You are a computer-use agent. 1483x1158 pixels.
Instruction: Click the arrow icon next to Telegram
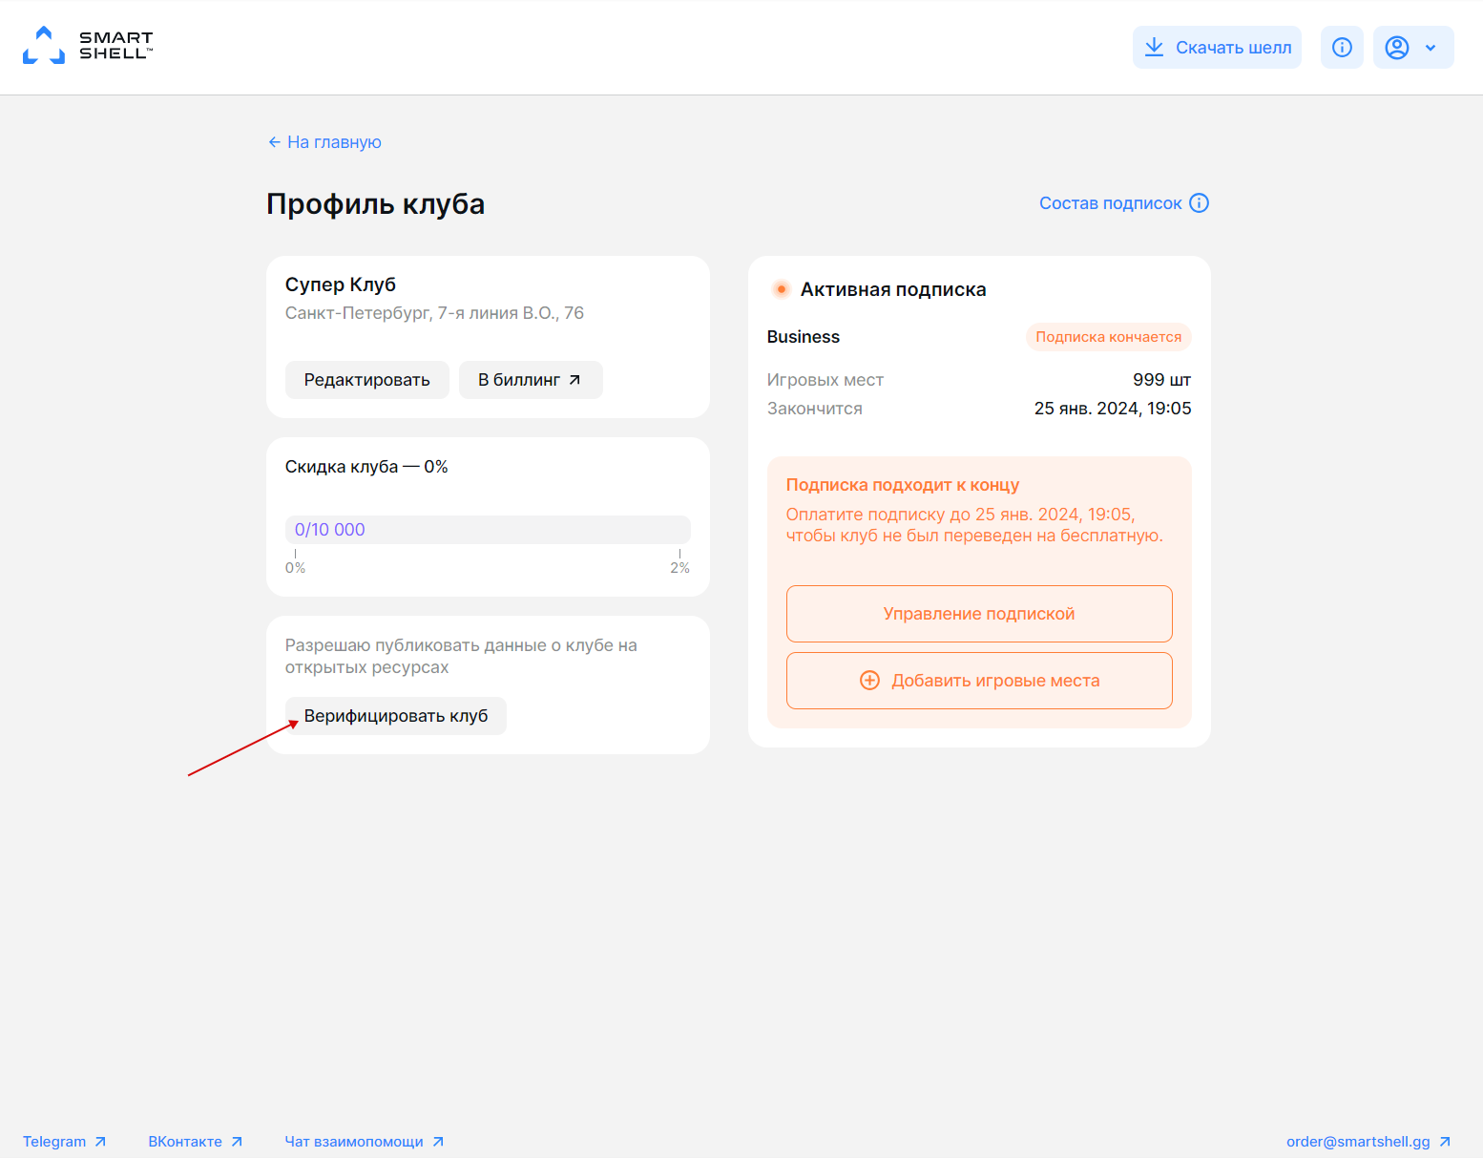(100, 1142)
